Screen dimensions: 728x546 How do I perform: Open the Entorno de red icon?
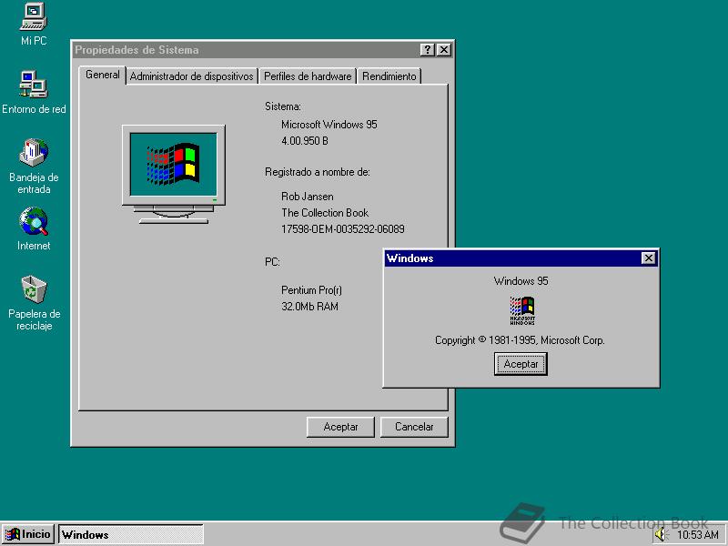pyautogui.click(x=35, y=86)
